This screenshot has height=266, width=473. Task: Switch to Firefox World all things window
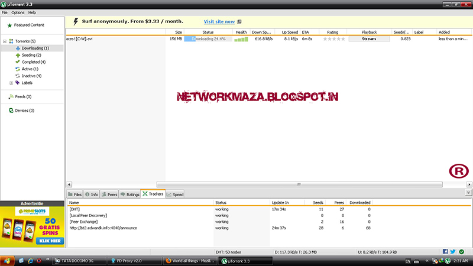(x=190, y=261)
